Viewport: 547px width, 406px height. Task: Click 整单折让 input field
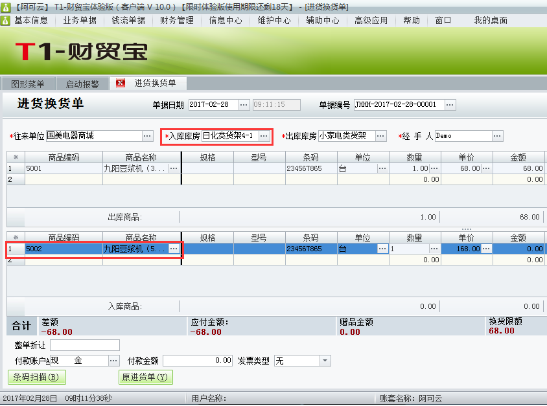click(85, 345)
